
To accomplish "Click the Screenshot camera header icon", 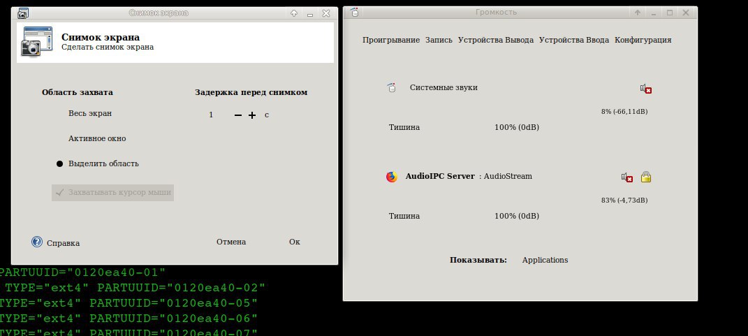I will click(37, 41).
